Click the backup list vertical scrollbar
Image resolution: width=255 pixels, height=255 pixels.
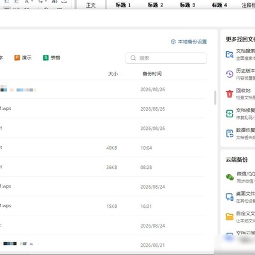click(x=215, y=98)
